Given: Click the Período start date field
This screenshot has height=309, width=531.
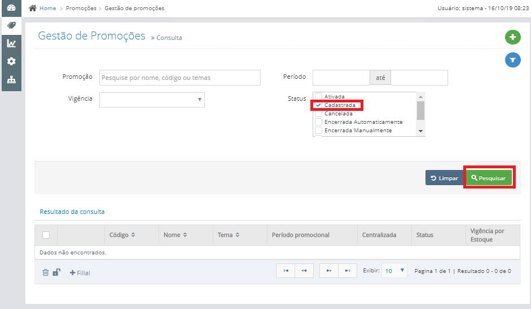Looking at the screenshot, I should pos(341,78).
